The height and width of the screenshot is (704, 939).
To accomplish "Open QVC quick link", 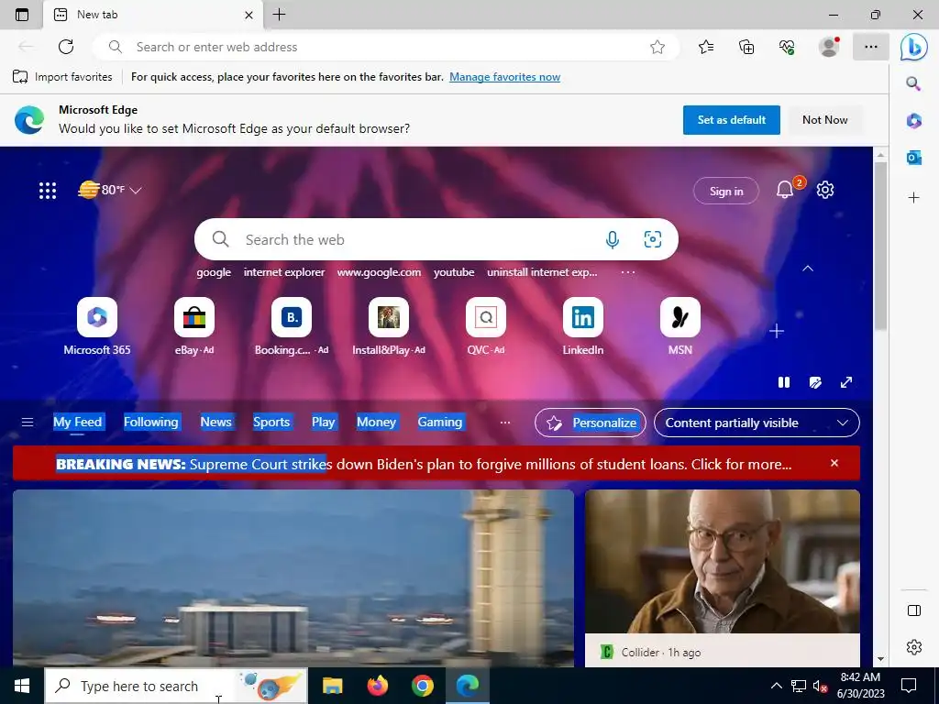I will (486, 326).
